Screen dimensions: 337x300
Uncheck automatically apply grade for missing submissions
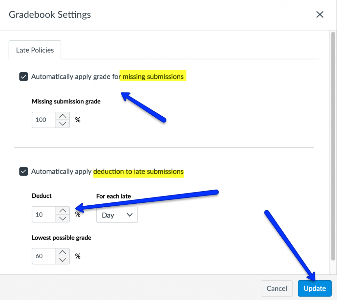(24, 77)
